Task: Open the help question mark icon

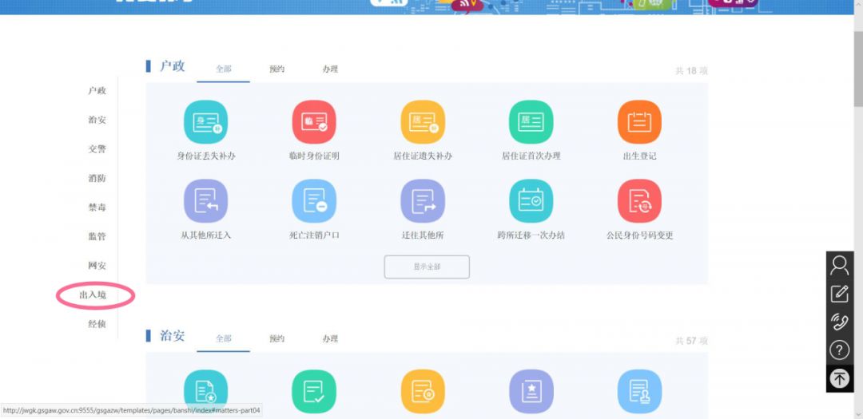Action: click(x=839, y=350)
